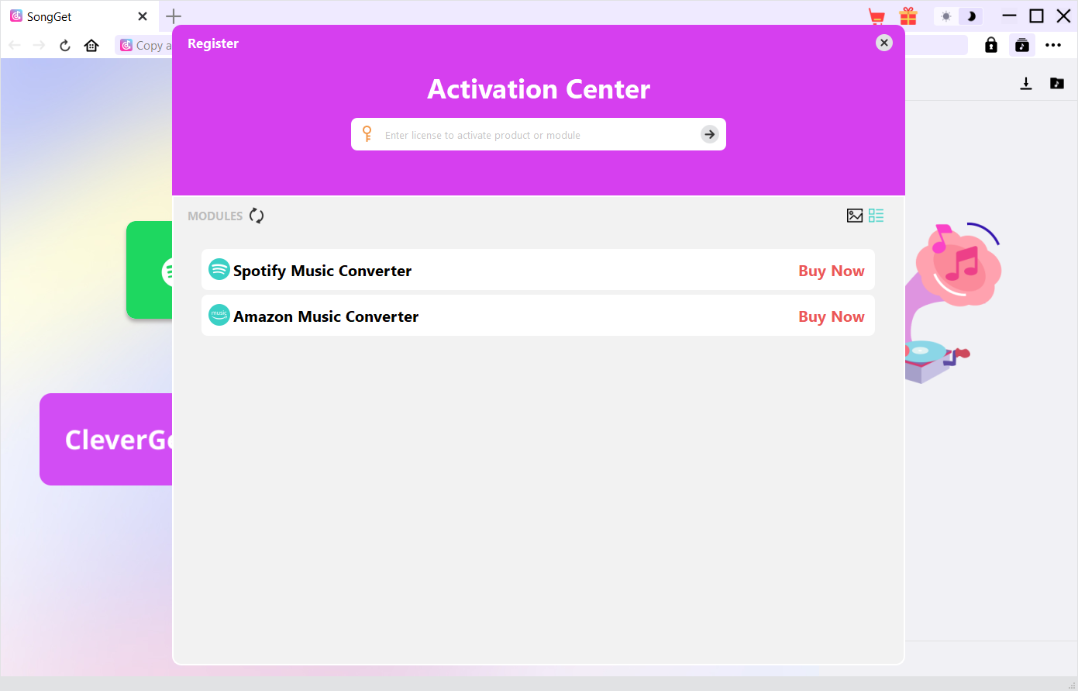Open the shopping cart icon
This screenshot has height=691, width=1078.
pyautogui.click(x=877, y=16)
